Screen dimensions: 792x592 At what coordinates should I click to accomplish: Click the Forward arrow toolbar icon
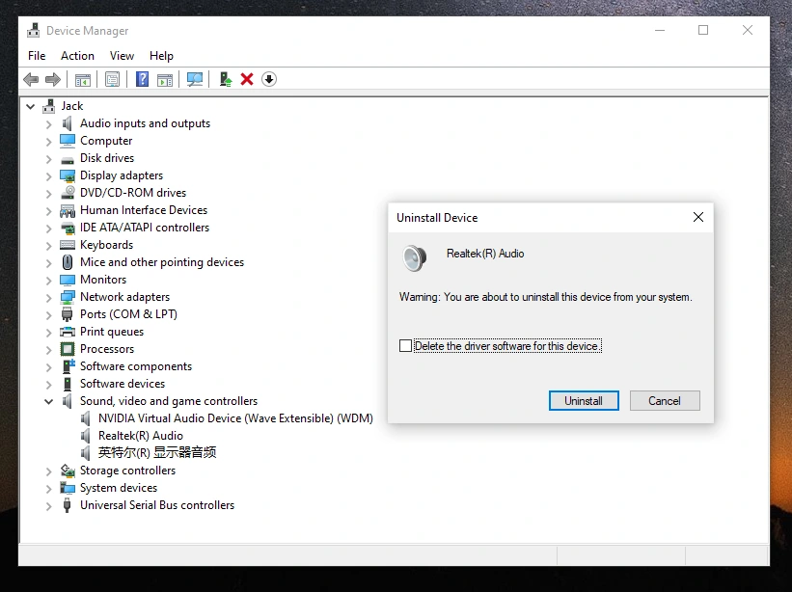[x=53, y=79]
